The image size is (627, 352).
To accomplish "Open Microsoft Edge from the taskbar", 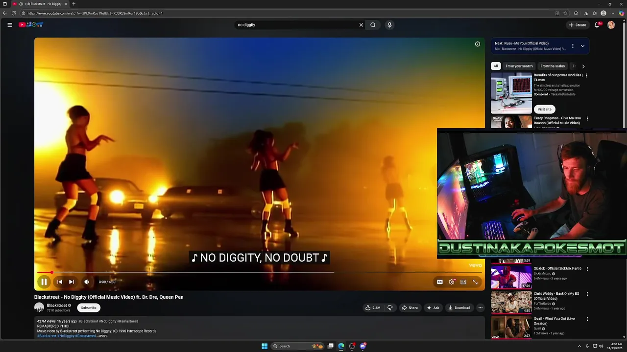I will [x=341, y=346].
